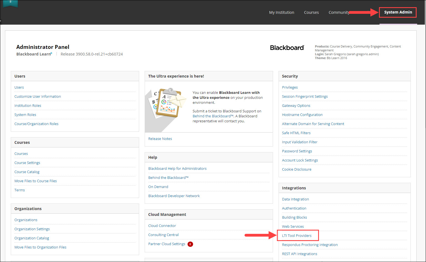
Task: Open Behind the Blackboard in the Help panel
Action: (x=168, y=178)
